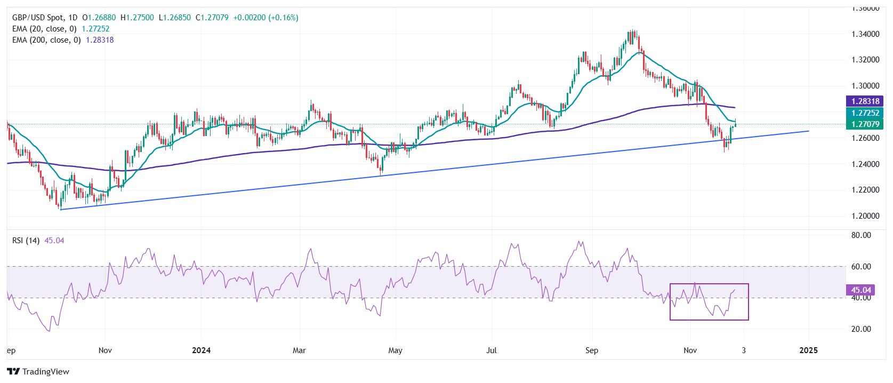The image size is (893, 383).
Task: Click the TradingView logo icon
Action: coord(13,372)
